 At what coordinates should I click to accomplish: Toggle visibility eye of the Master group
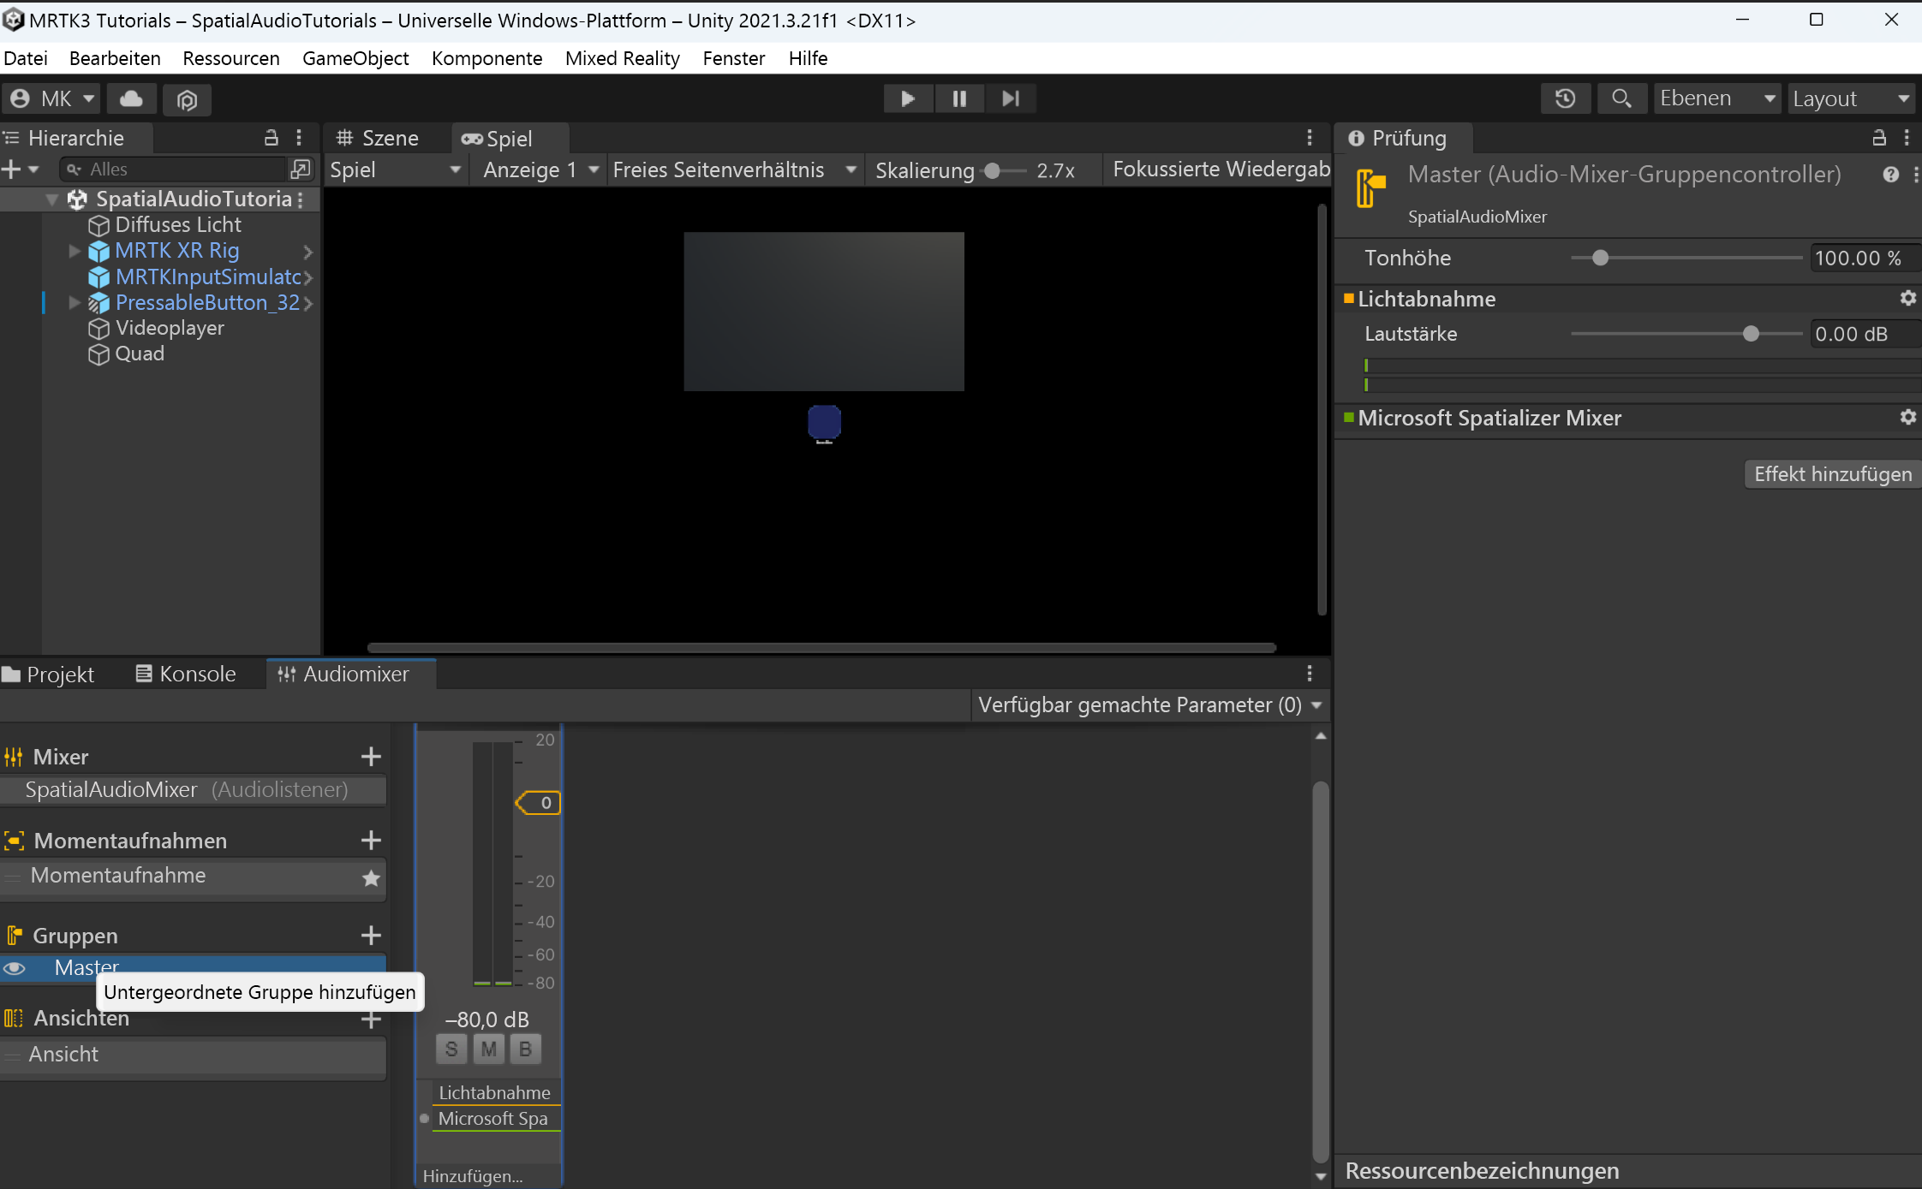coord(15,967)
